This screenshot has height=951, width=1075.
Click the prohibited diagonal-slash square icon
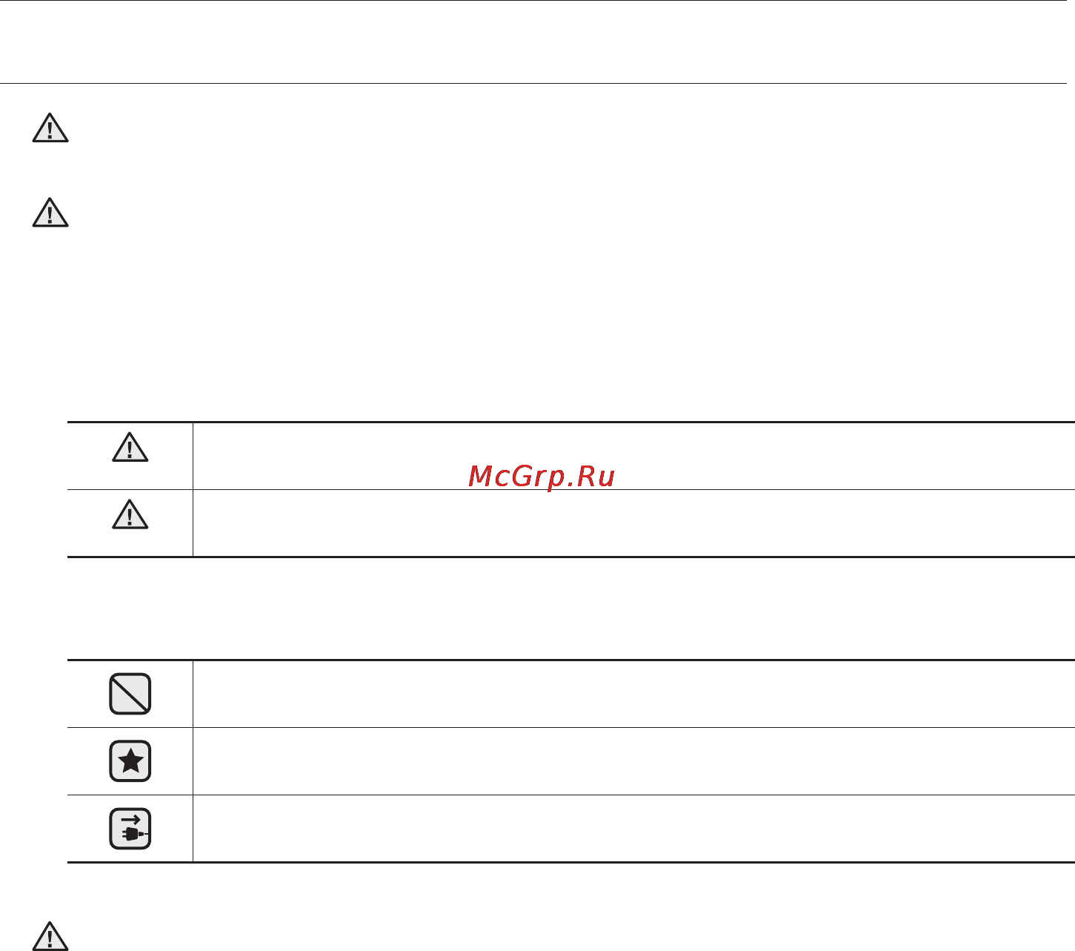point(130,694)
